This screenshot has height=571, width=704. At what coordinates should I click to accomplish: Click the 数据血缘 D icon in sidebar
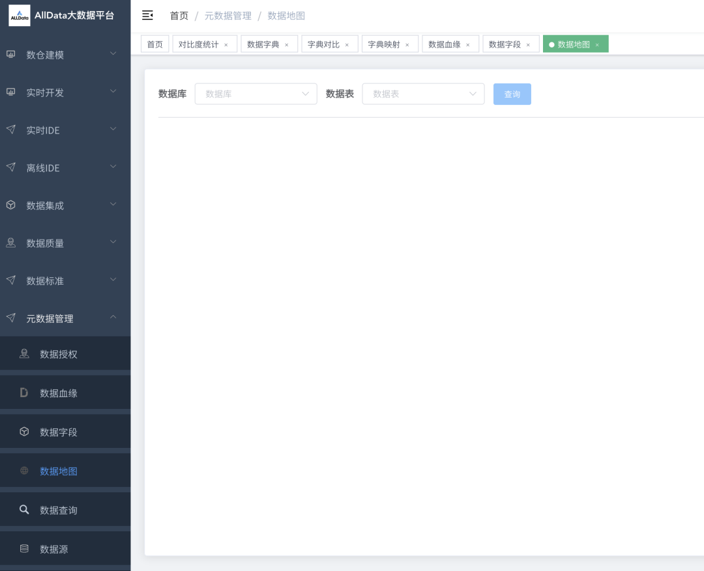pos(24,393)
